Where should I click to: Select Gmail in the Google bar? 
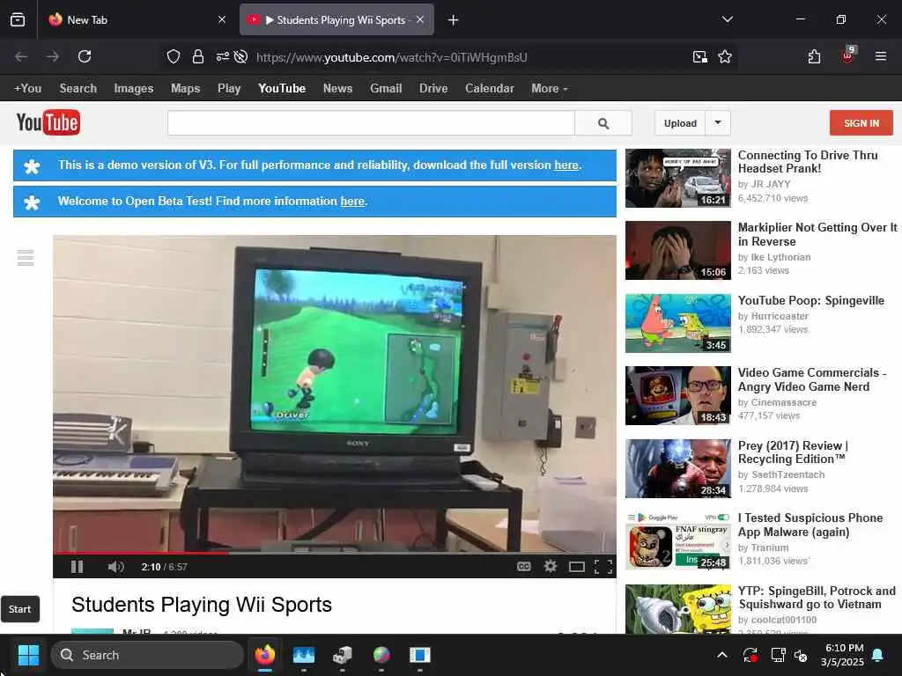[386, 89]
